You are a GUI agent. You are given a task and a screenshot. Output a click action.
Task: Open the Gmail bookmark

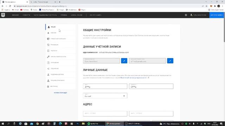coord(15,10)
